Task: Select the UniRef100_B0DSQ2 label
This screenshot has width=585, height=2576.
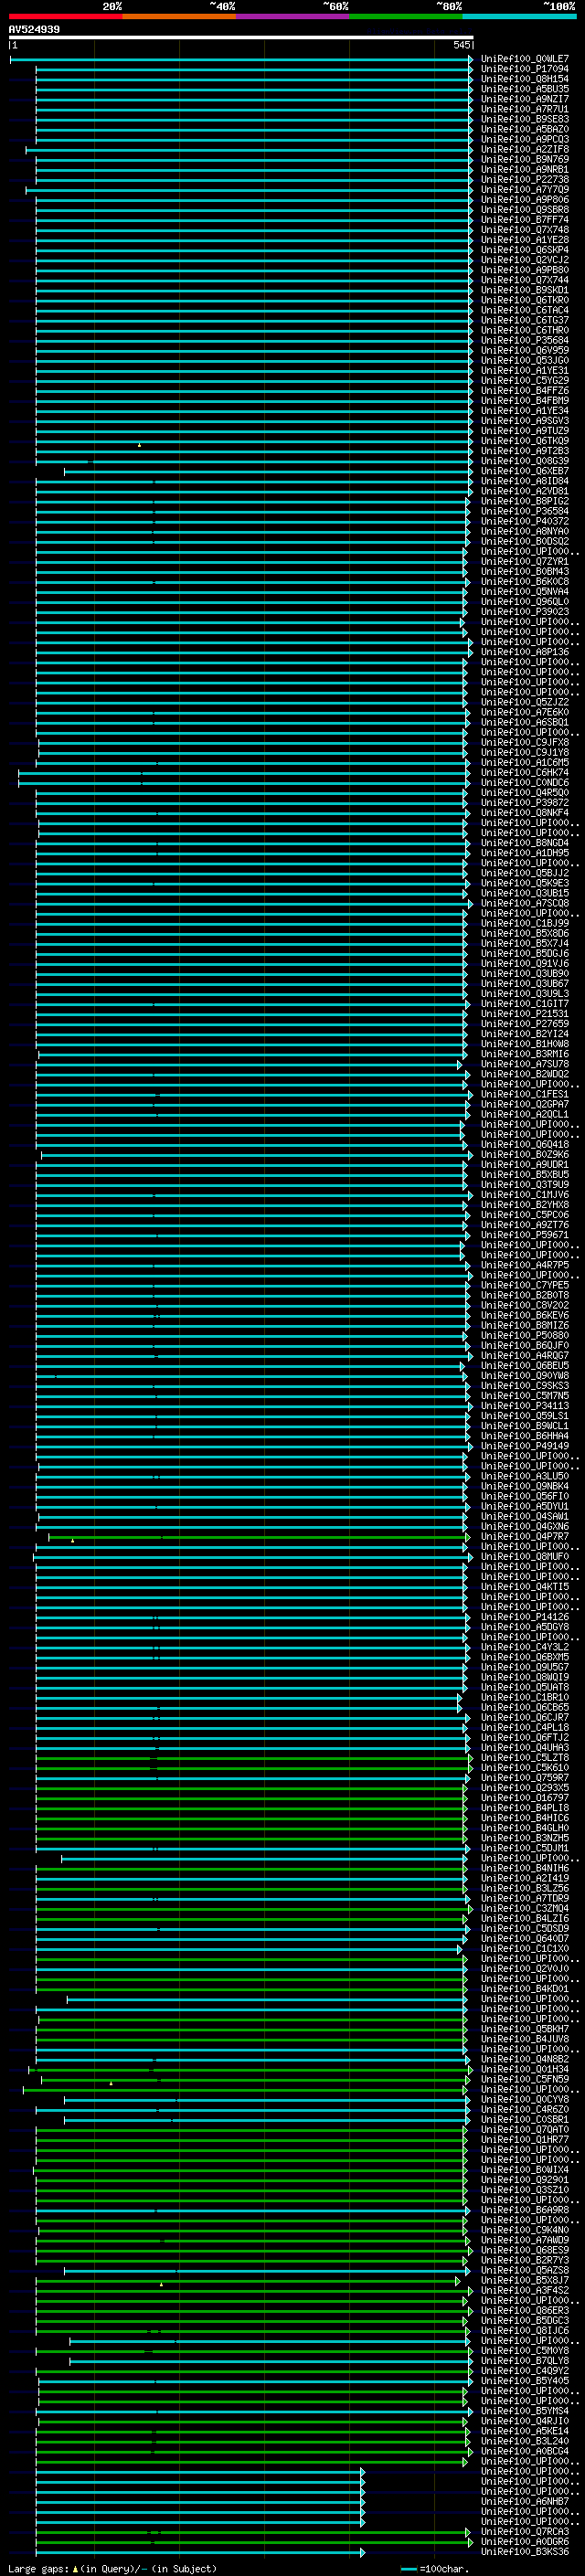Action: pos(524,541)
